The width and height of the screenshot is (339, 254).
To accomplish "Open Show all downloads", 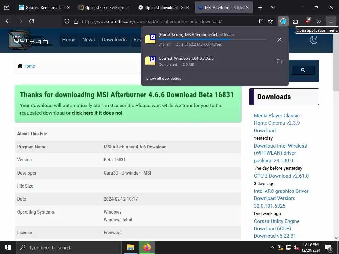I will (164, 78).
